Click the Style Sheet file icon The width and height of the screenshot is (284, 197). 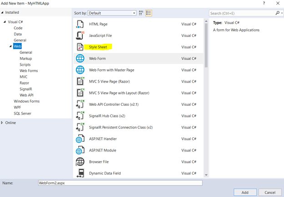[x=80, y=47]
